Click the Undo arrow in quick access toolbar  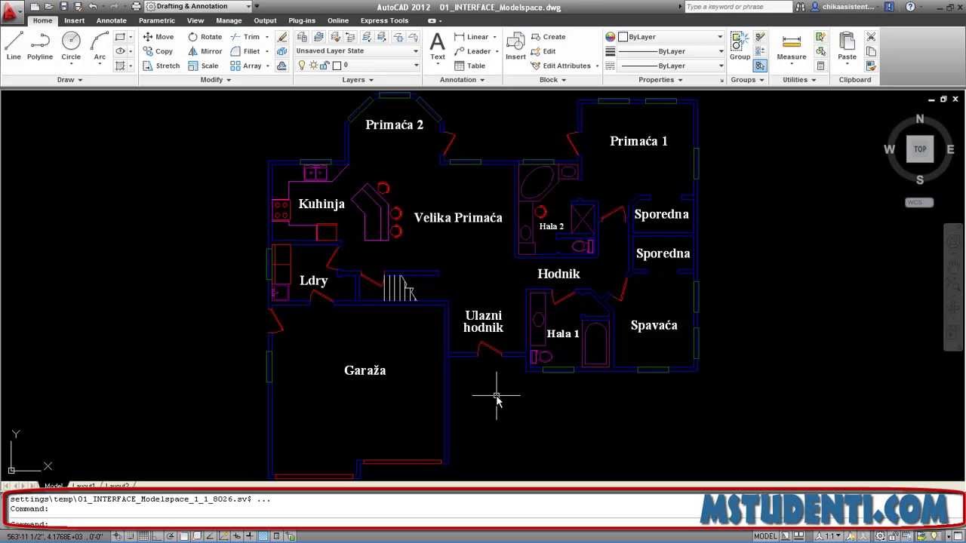tap(93, 6)
